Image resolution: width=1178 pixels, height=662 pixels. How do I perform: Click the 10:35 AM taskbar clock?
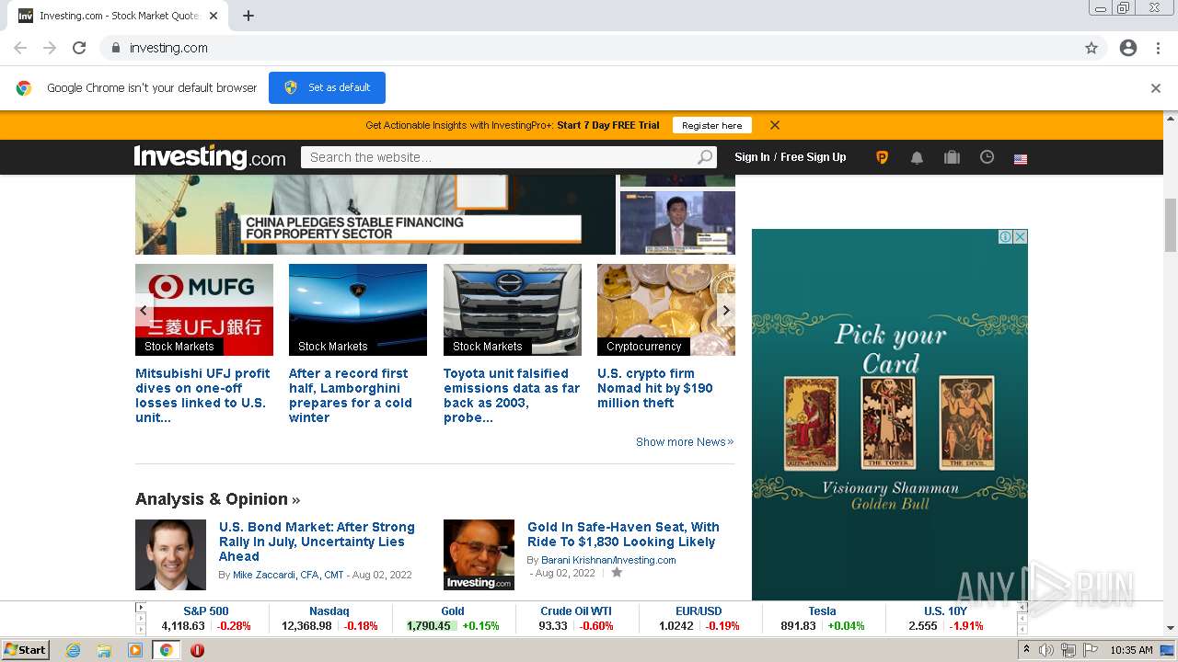[1131, 650]
